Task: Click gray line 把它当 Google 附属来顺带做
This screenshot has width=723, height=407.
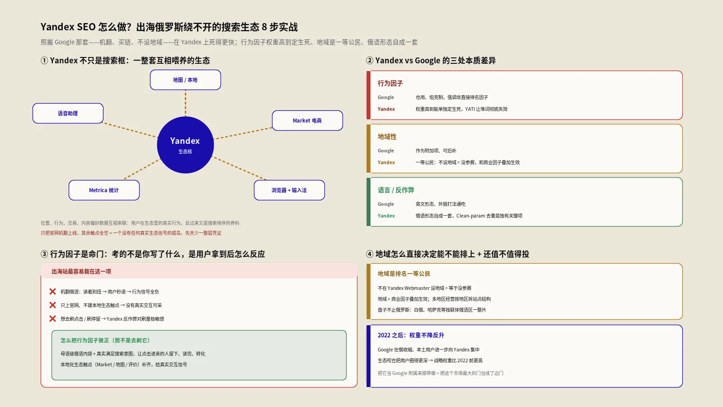Action: click(441, 373)
